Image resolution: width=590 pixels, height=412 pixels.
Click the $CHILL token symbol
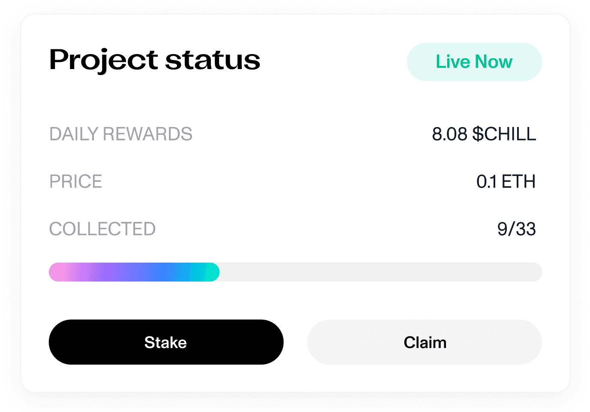point(504,134)
